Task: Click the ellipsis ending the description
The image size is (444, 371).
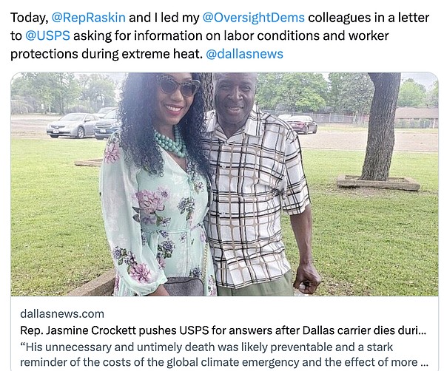Action: point(424,363)
